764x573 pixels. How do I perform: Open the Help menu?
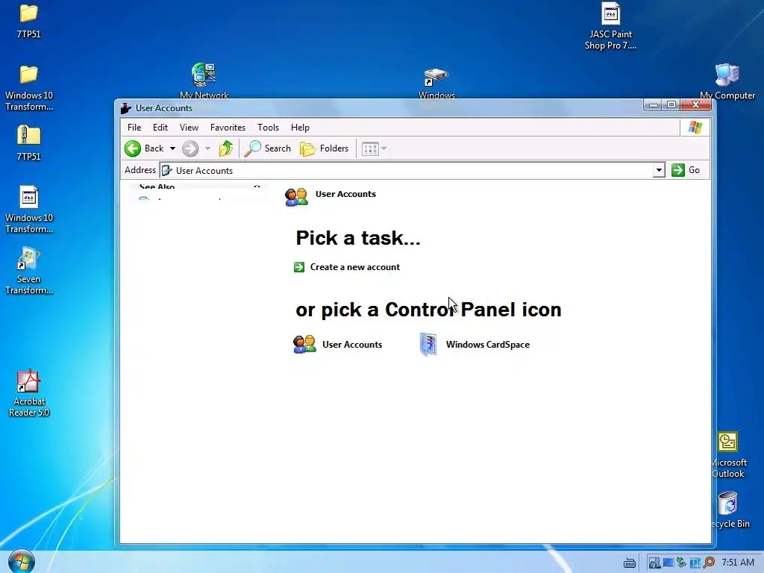coord(300,128)
